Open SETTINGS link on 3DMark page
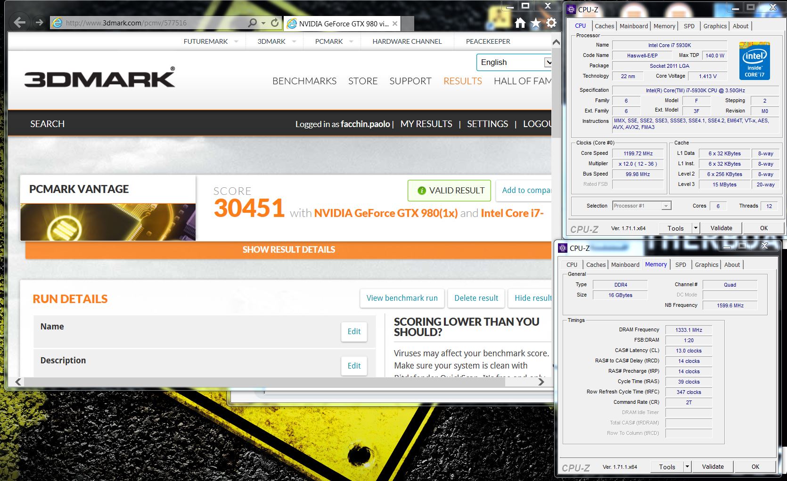Viewport: 787px width, 481px height. (487, 124)
